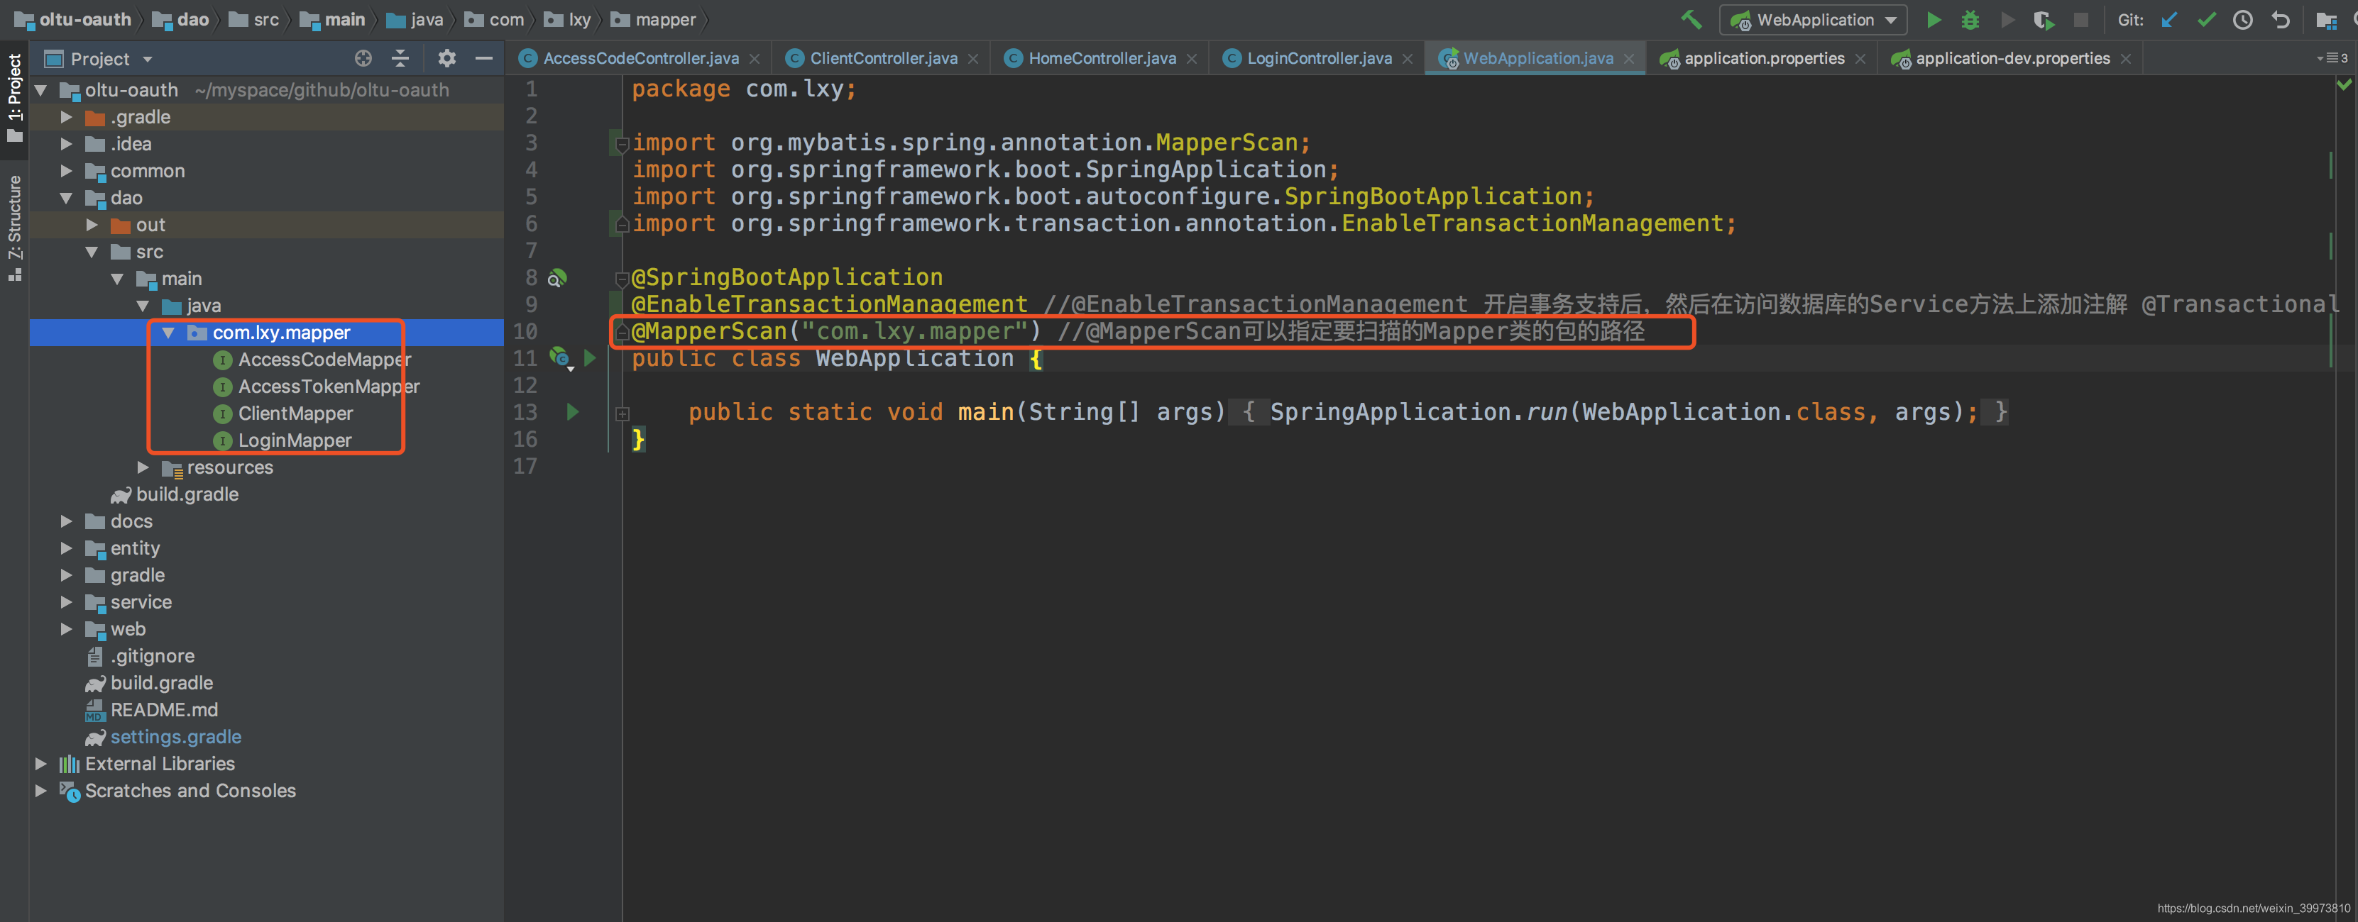The image size is (2358, 922).
Task: Toggle code folding on the imports block
Action: click(622, 143)
